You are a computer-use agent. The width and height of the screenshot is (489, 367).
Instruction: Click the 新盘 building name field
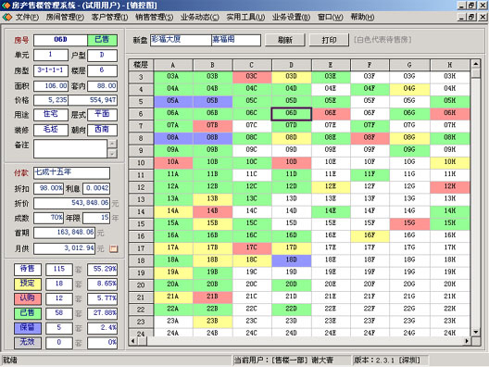click(181, 40)
